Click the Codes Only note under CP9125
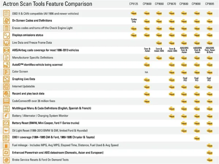 (134, 20)
